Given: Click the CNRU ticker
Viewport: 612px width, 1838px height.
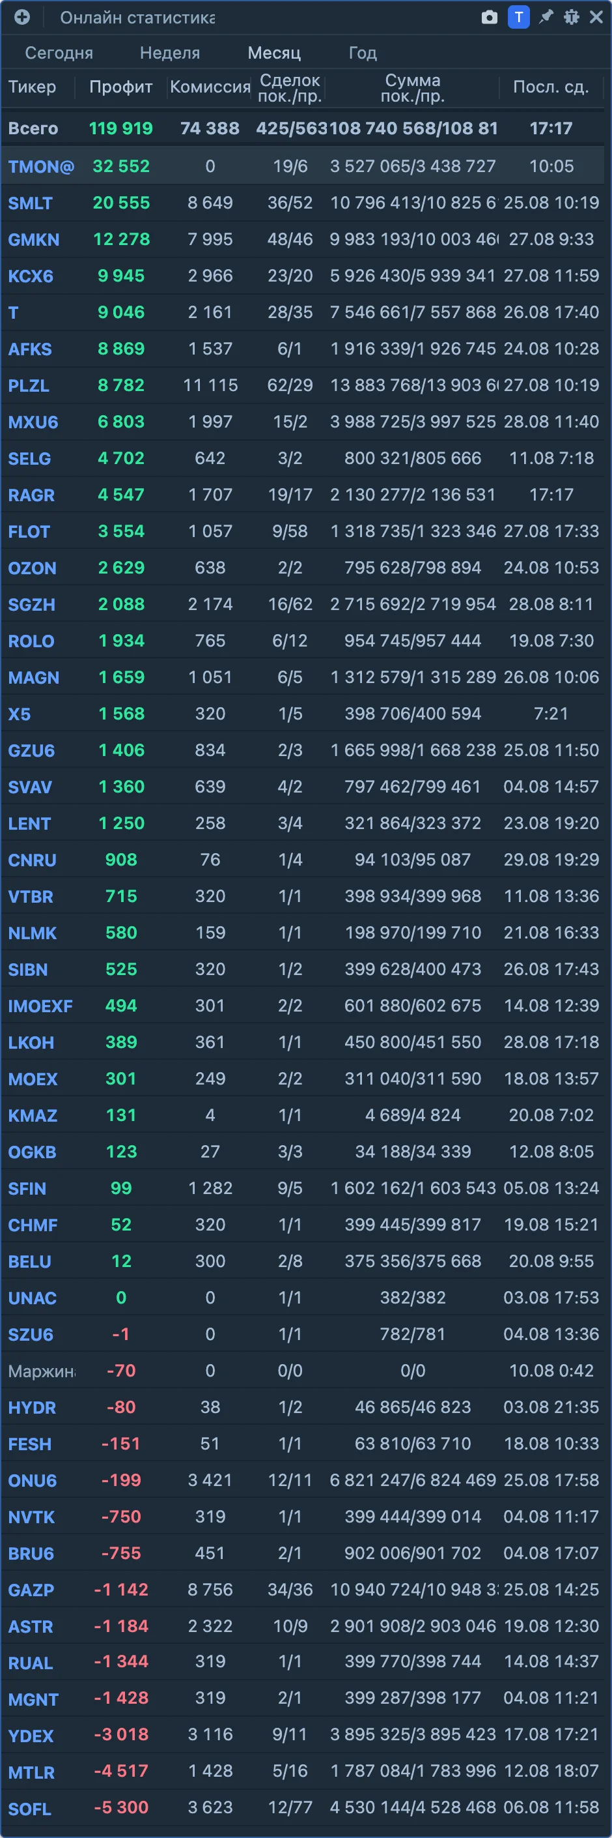Looking at the screenshot, I should point(32,860).
